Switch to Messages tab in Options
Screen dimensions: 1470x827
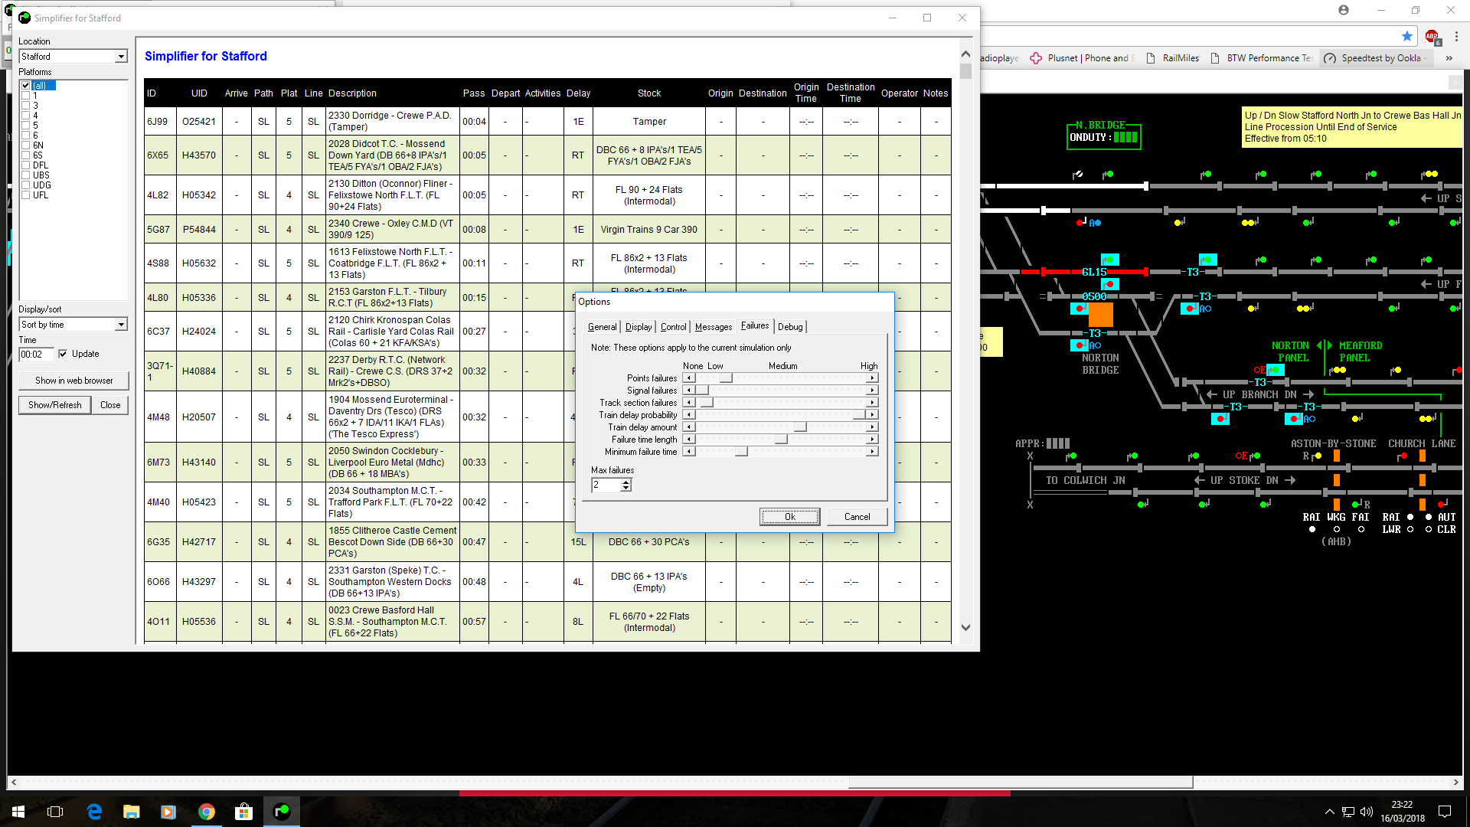(714, 327)
